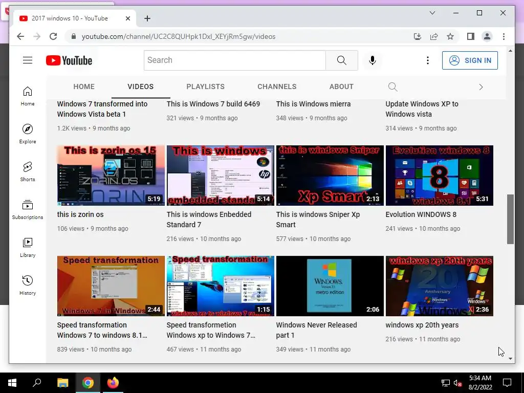This screenshot has width=524, height=393.
Task: Open Explore in the sidebar
Action: coord(28,134)
